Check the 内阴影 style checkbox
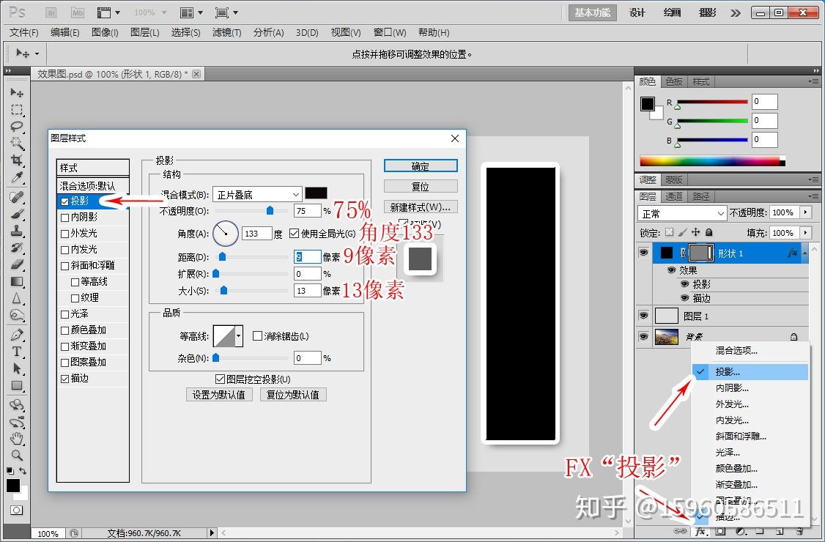Viewport: 825px width, 542px height. click(x=64, y=216)
